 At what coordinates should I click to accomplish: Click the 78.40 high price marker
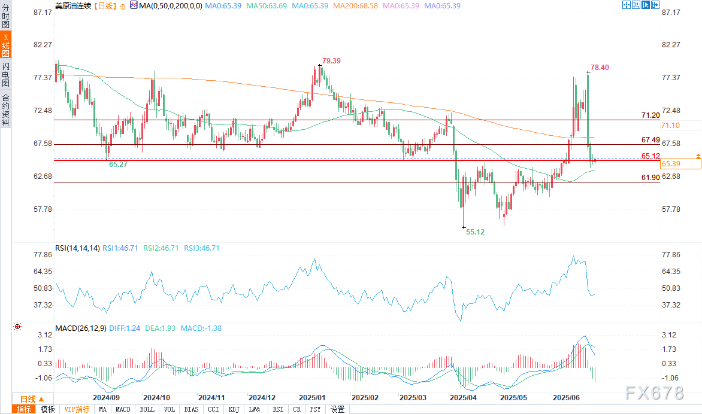(x=599, y=68)
